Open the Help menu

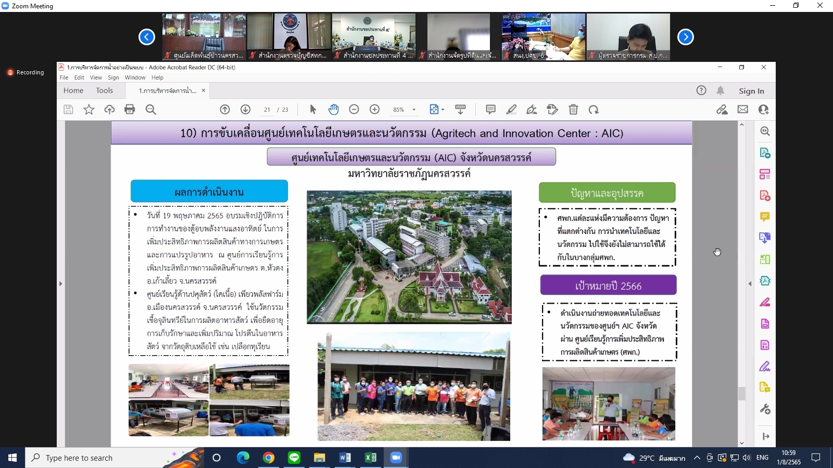tap(157, 77)
